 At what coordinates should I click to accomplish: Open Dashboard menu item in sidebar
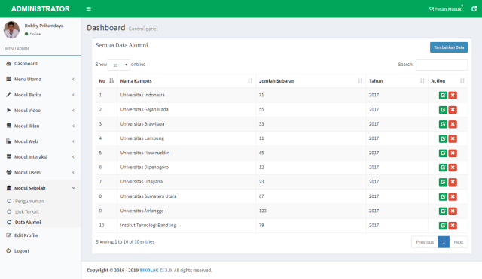[41, 63]
